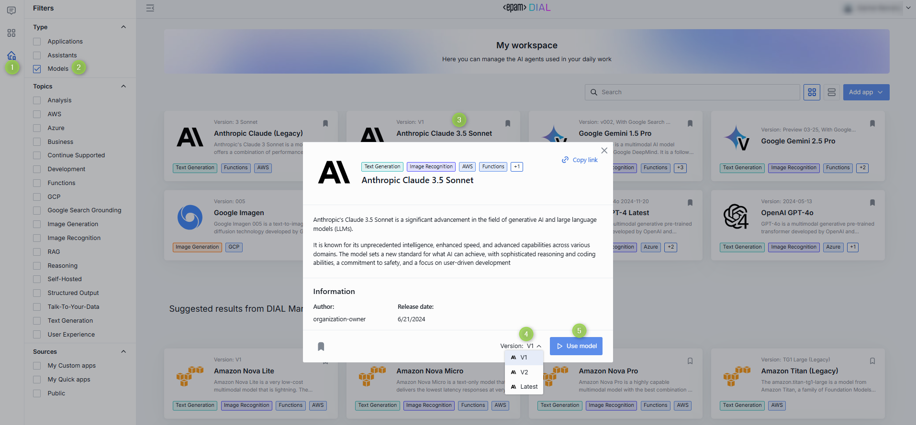Collapse the Sources filter section
The image size is (916, 425).
123,351
